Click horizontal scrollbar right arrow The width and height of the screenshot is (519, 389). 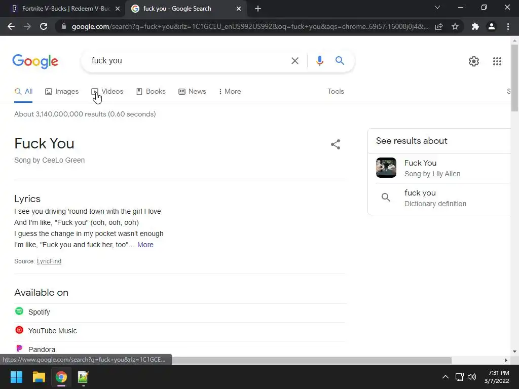click(506, 360)
